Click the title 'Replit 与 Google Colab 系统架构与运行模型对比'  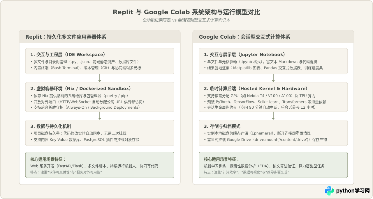(x=186, y=12)
